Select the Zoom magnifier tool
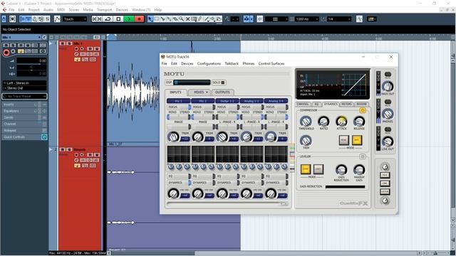Image resolution: width=456 pixels, height=256 pixels. [x=182, y=19]
